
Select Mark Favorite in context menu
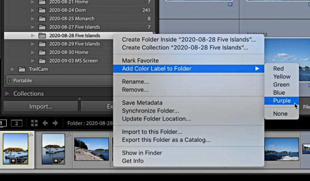click(140, 60)
